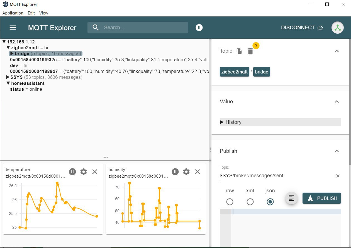Open the View menu
Viewport: 351px width, 248px height.
[x=44, y=13]
